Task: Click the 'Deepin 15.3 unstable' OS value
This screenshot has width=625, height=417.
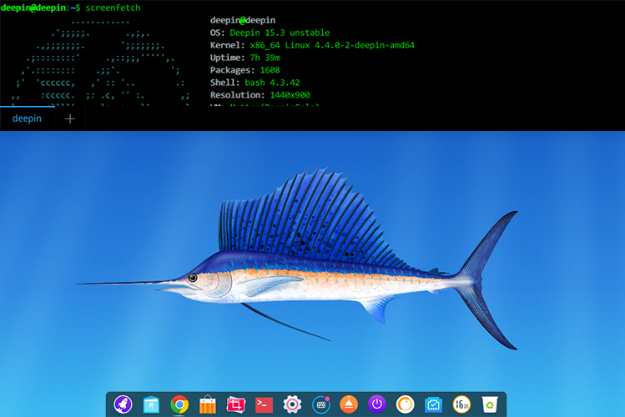Action: 280,33
